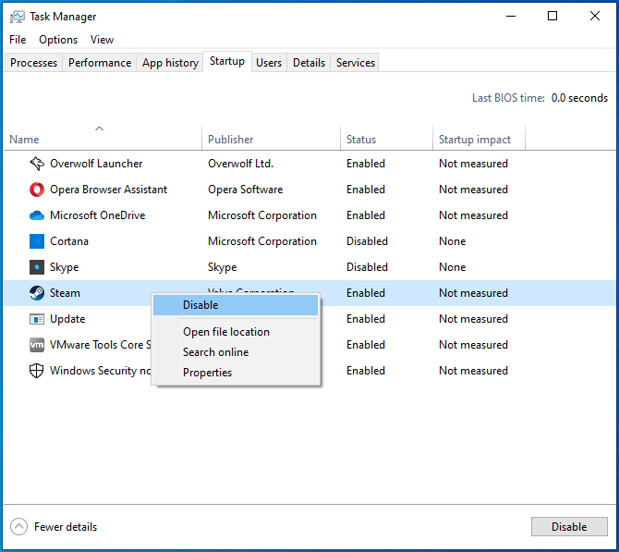Viewport: 619px width, 552px height.
Task: Choose Properties in the context menu
Action: pos(236,373)
